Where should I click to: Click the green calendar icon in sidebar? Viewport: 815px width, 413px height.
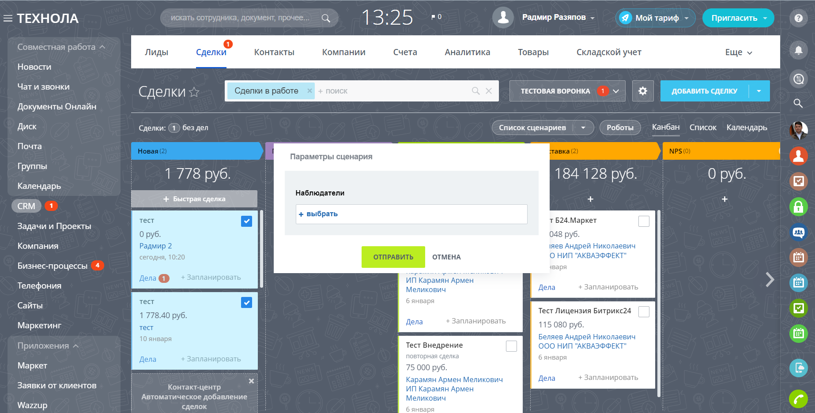click(x=799, y=334)
